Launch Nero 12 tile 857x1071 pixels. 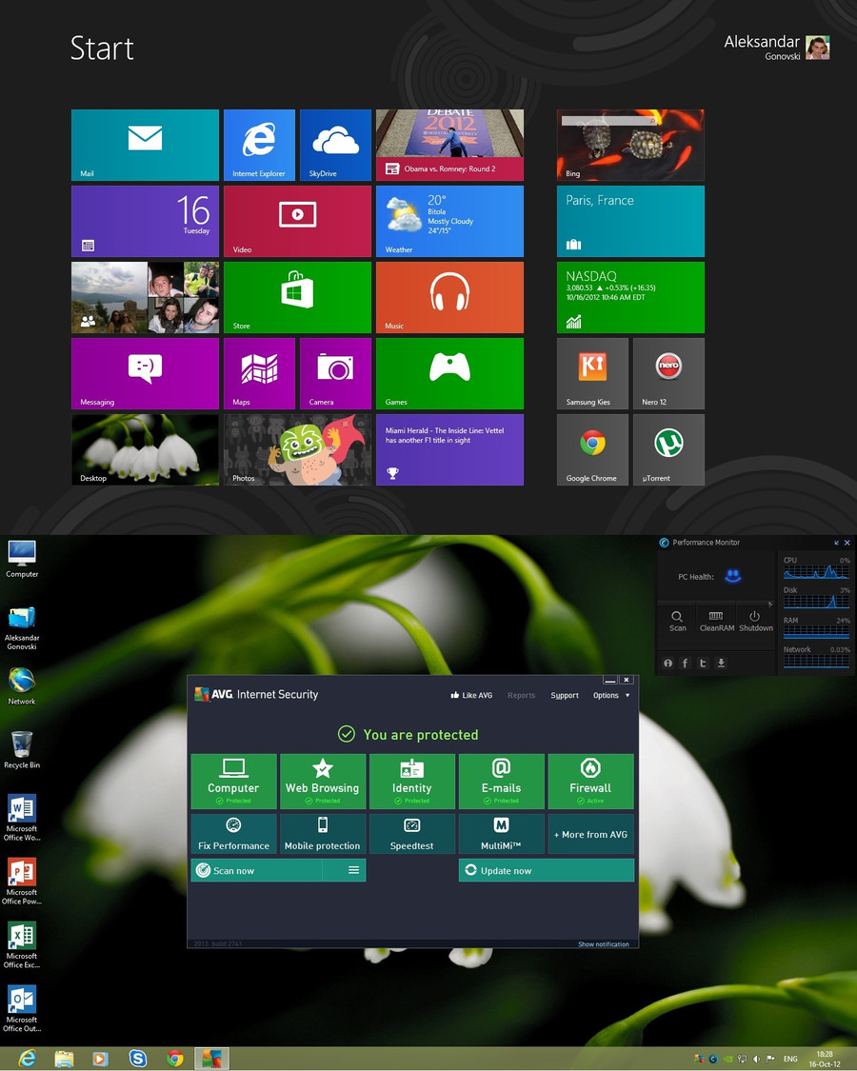pos(668,373)
